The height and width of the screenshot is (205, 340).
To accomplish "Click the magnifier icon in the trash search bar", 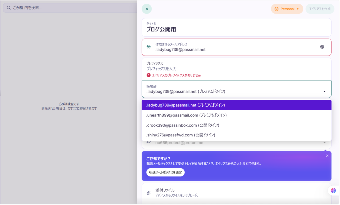I will [x=8, y=7].
